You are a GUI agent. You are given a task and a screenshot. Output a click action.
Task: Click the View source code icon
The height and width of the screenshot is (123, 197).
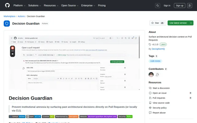(x=150, y=103)
